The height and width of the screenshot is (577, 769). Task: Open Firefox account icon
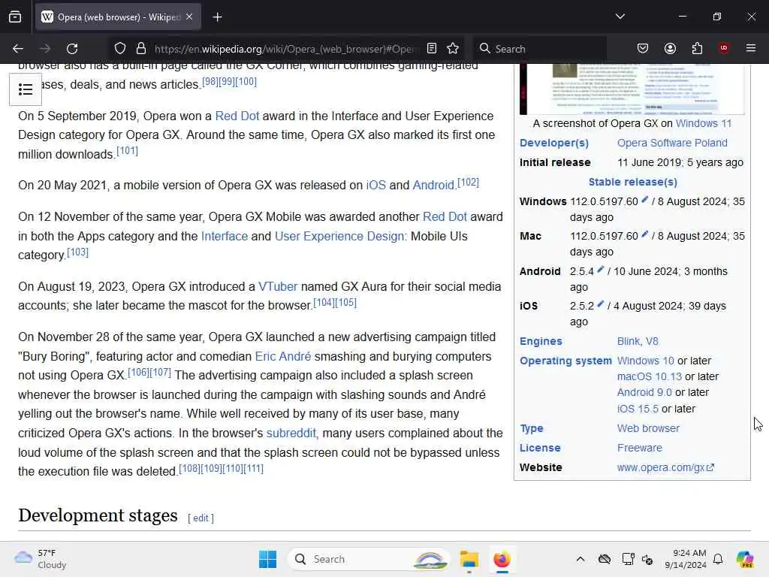coord(670,48)
